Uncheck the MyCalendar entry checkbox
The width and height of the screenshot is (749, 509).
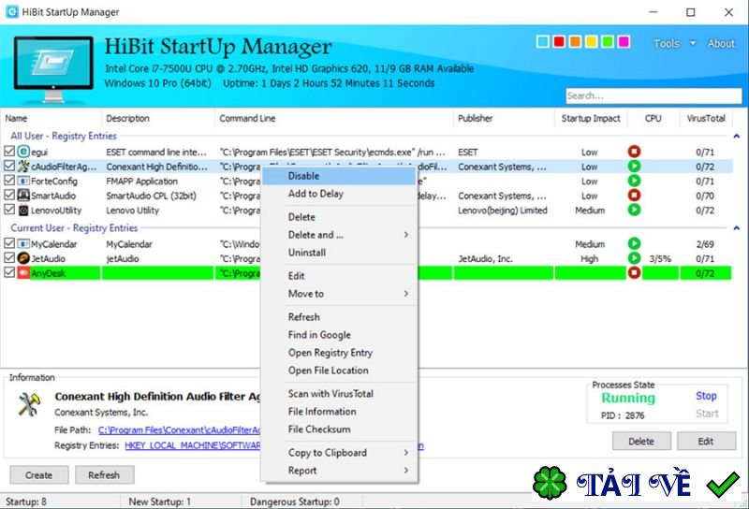click(9, 243)
